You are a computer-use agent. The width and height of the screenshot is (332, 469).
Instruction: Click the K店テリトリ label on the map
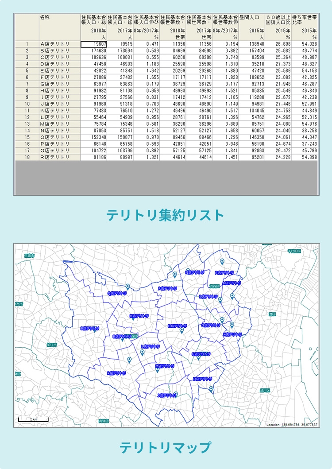pyautogui.click(x=233, y=334)
